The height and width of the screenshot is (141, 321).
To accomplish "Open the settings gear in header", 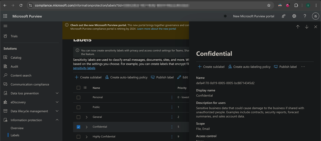I will coord(294,16).
